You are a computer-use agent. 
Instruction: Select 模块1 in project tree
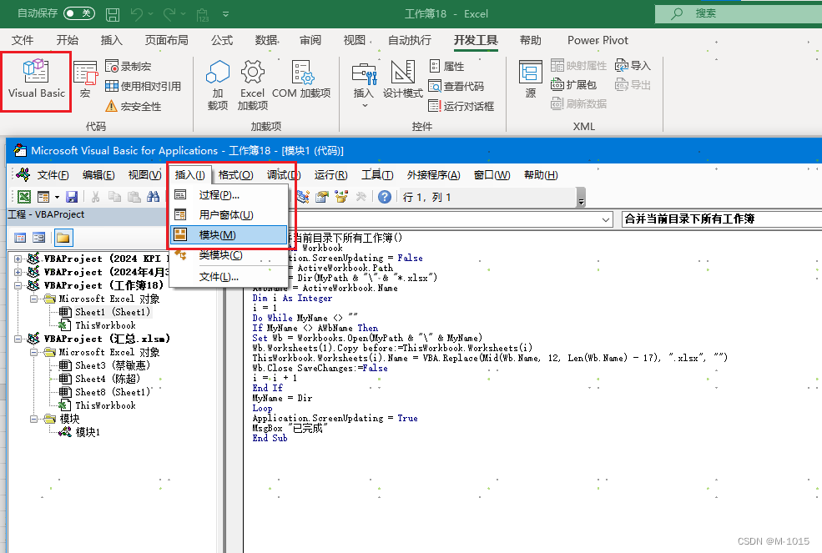87,432
